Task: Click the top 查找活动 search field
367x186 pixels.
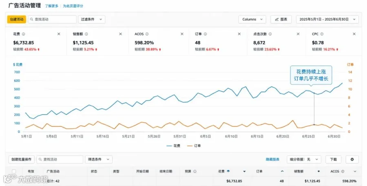Action: [52, 19]
